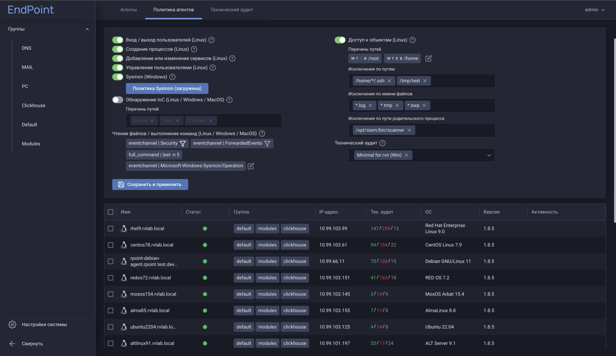Open the Технический аудит tab
This screenshot has height=356, width=616.
232,10
